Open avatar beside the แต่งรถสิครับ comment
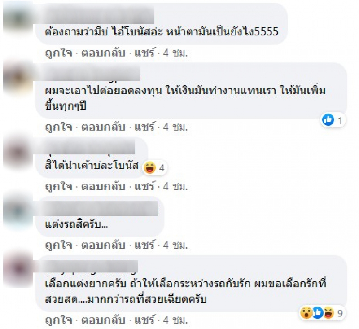This screenshot has width=359, height=329. [x=18, y=211]
